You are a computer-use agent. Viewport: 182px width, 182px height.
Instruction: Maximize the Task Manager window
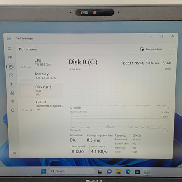click(162, 36)
